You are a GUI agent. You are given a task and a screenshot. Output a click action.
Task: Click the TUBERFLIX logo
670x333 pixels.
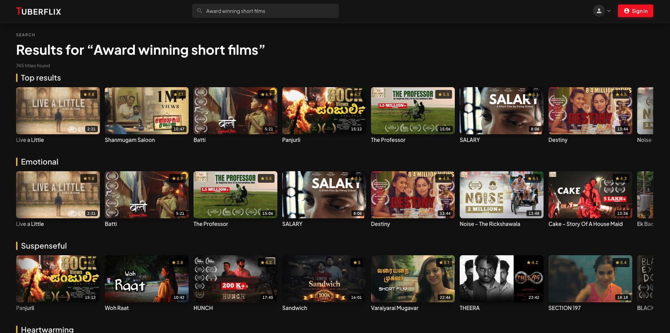click(38, 12)
